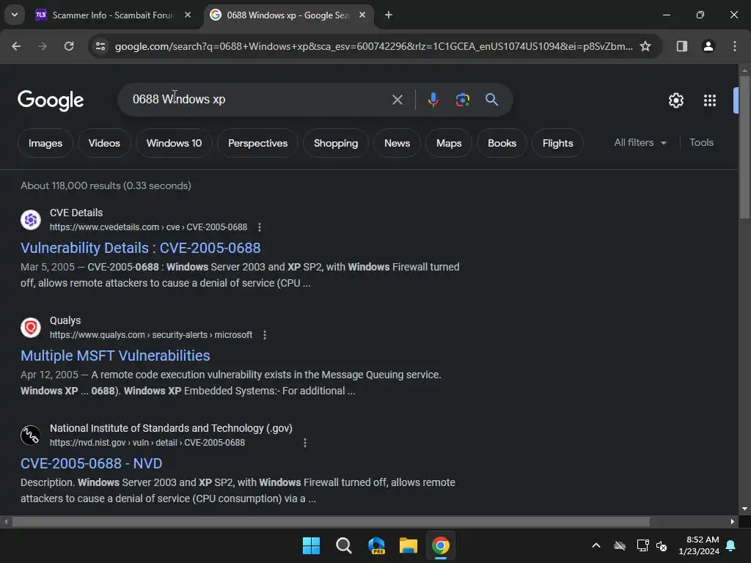Select the Flights filter
This screenshot has height=563, width=751.
557,143
